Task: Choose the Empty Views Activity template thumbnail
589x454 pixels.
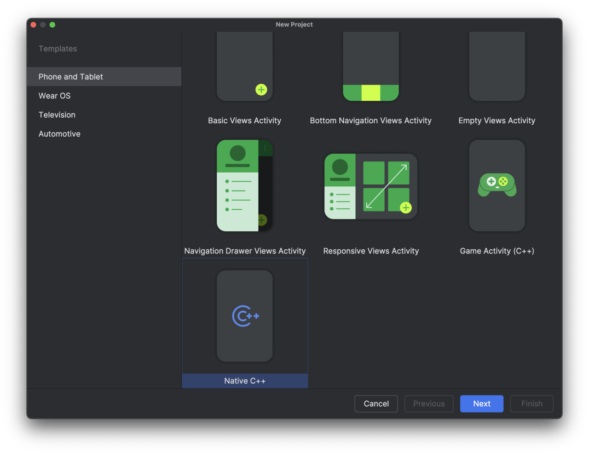Action: pyautogui.click(x=497, y=67)
